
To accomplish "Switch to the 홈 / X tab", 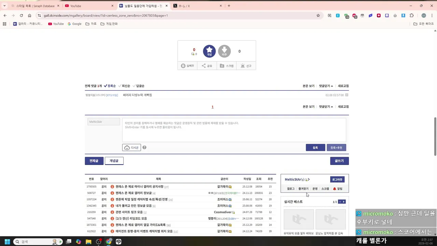I will coord(198,6).
